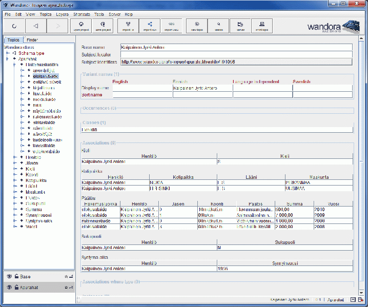The width and height of the screenshot is (368, 307).
Task: Expand the Henkilö tree node
Action: coord(15,157)
